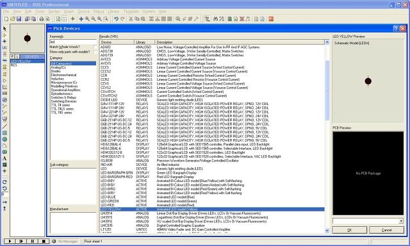The width and height of the screenshot is (410, 246).
Task: Open the Tools menu
Action: click(x=40, y=12)
